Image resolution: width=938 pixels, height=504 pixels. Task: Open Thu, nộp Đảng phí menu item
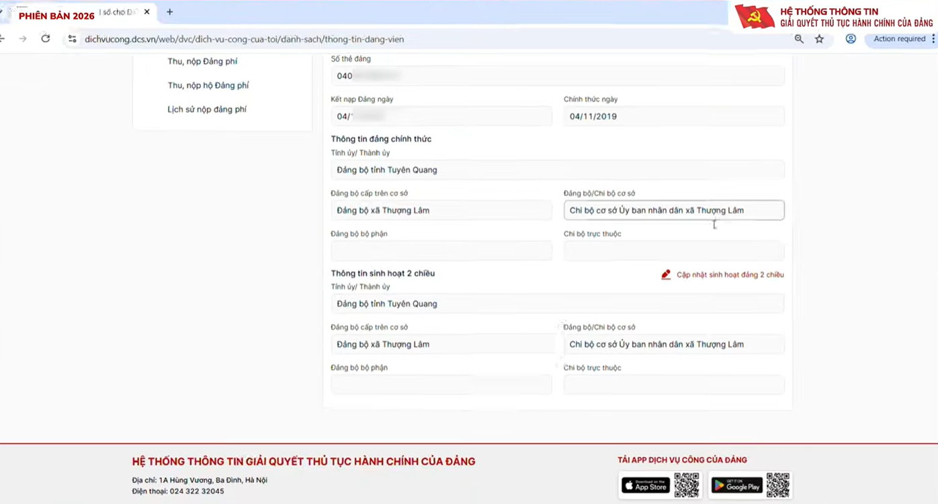(x=202, y=62)
